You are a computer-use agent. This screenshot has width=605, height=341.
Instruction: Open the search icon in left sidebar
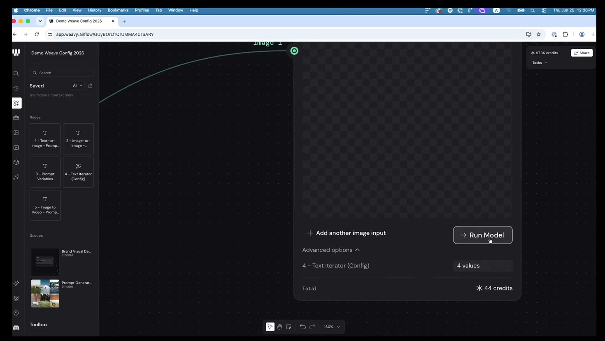16,74
